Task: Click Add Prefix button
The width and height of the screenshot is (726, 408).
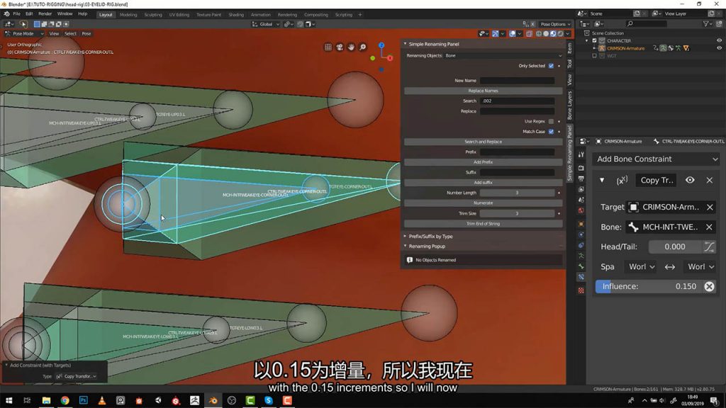Action: [483, 162]
